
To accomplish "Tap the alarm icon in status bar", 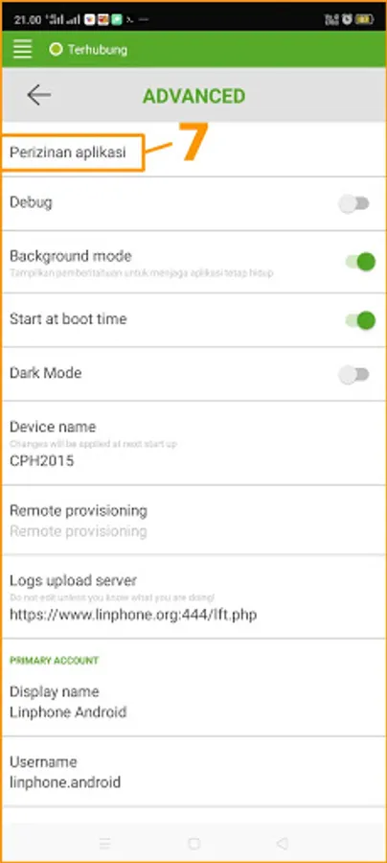I will point(347,19).
